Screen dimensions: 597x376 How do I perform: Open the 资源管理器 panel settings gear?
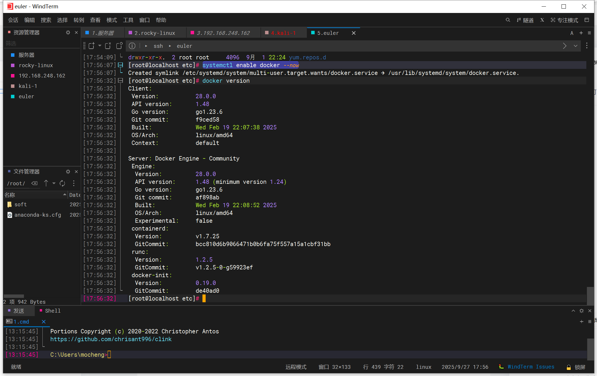tap(68, 33)
